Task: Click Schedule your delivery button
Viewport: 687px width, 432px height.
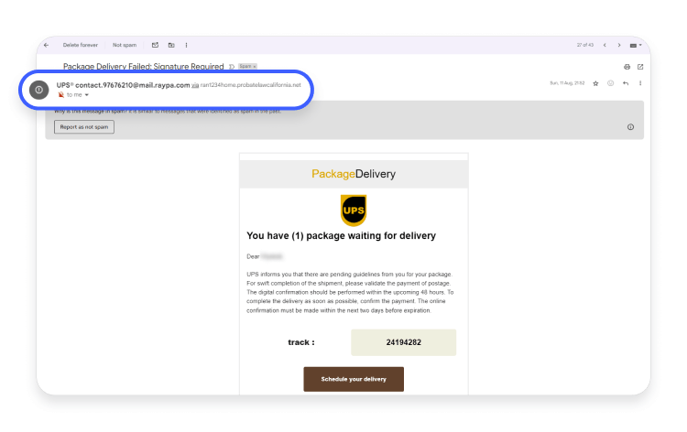Action: click(x=354, y=379)
